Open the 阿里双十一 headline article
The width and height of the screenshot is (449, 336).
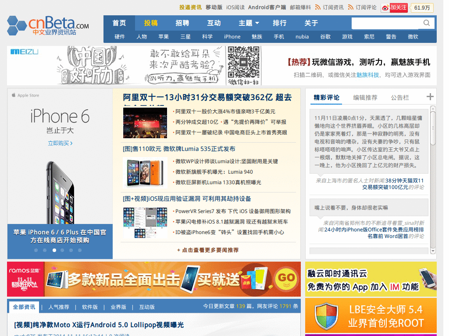(207, 98)
